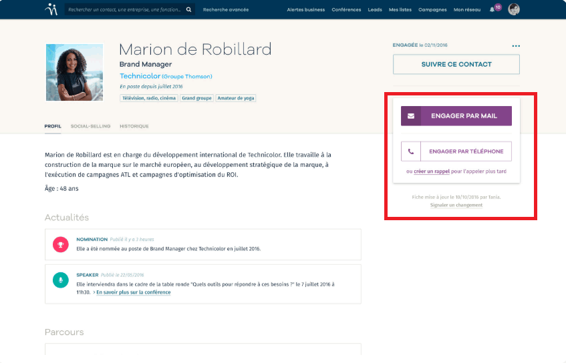Open Campagnes menu item

(x=432, y=10)
